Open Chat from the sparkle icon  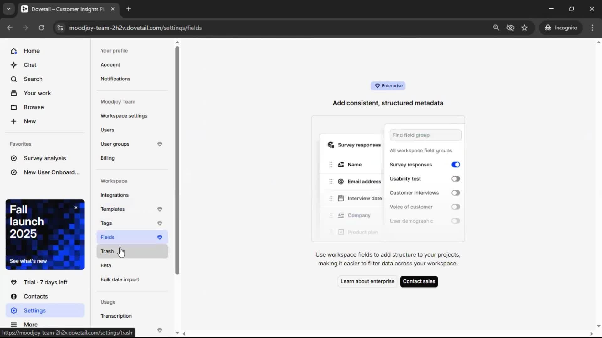click(14, 65)
